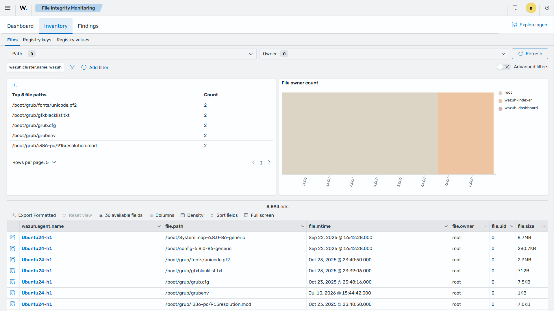Open the Rows per page selector
The height and width of the screenshot is (311, 554).
[x=34, y=162]
